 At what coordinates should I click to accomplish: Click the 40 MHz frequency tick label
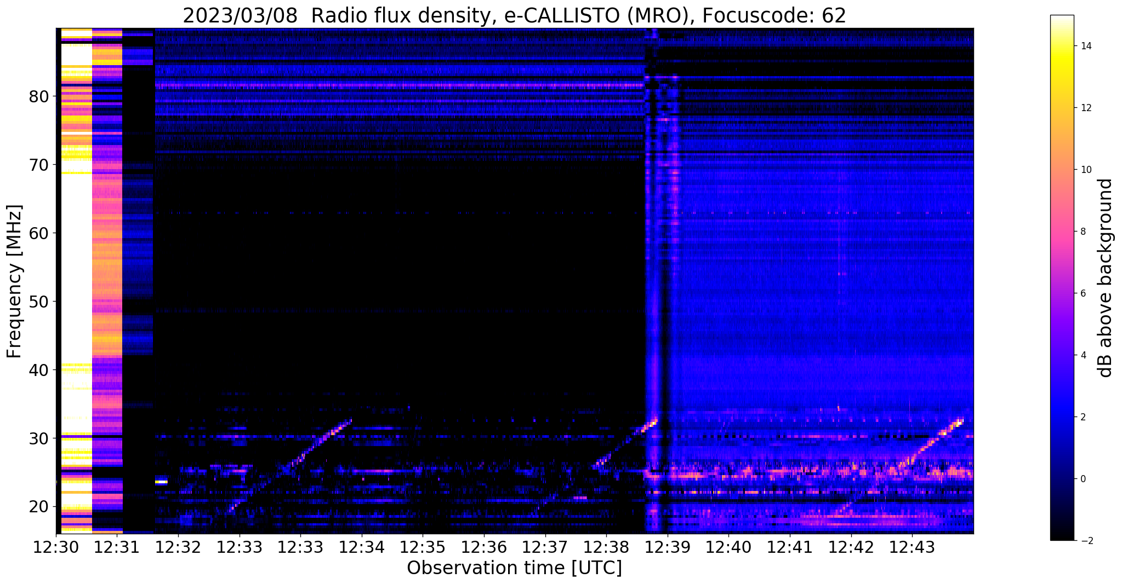(39, 370)
